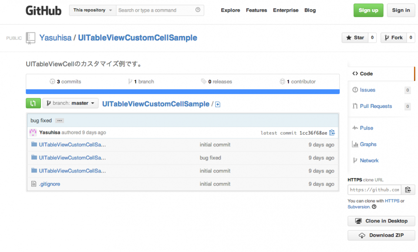Click the .gitignore file icon

click(34, 184)
